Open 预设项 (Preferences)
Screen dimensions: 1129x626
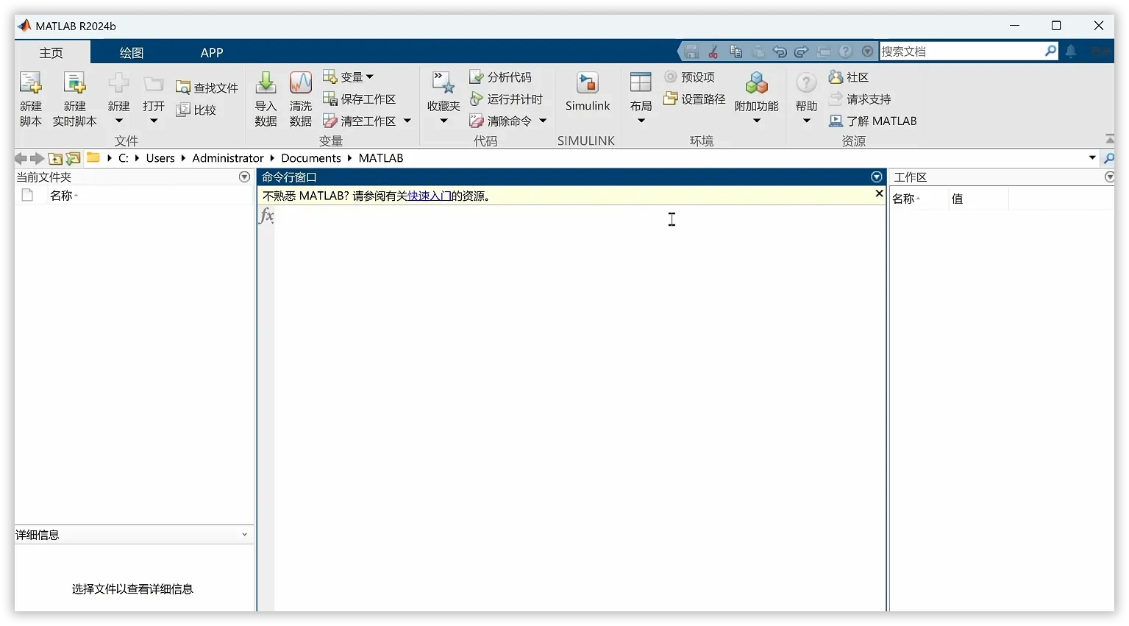tap(689, 77)
